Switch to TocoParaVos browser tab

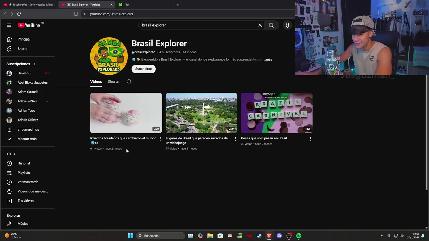(x=28, y=5)
